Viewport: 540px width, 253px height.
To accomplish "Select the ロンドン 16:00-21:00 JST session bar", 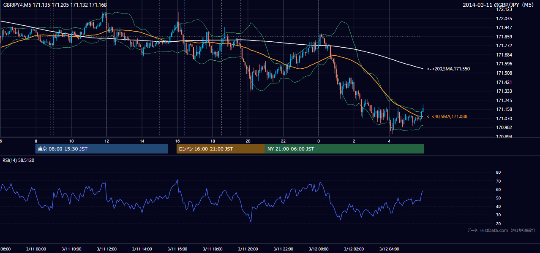I will point(221,149).
